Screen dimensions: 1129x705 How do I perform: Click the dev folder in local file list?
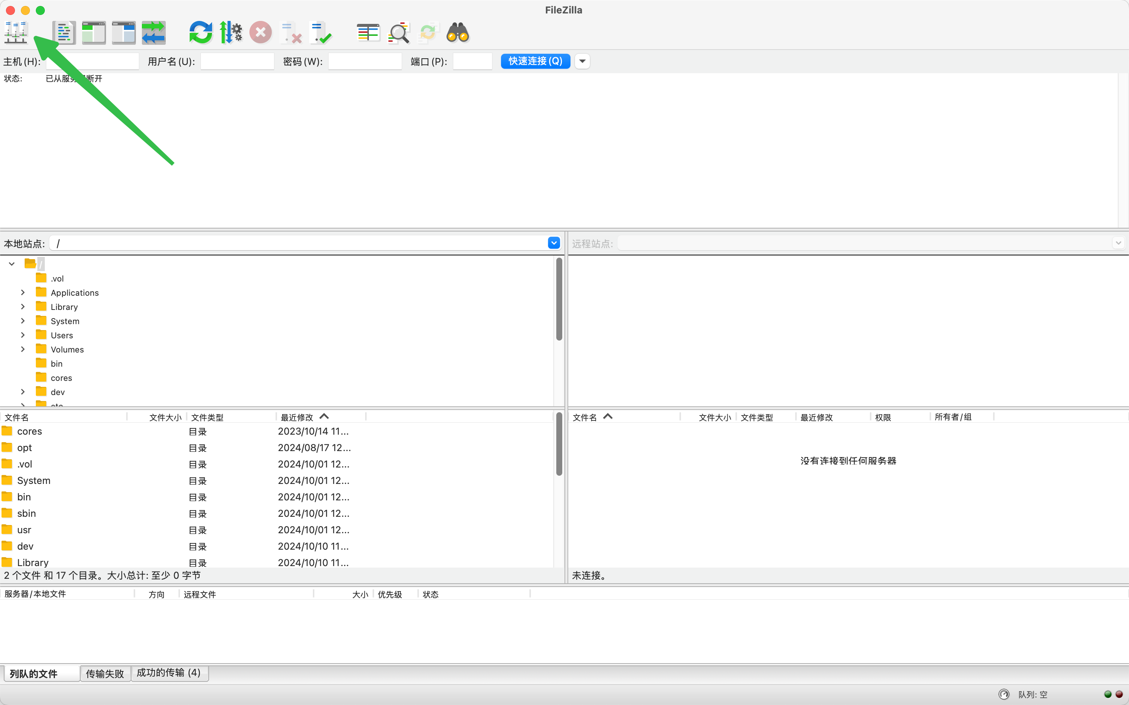(x=24, y=546)
